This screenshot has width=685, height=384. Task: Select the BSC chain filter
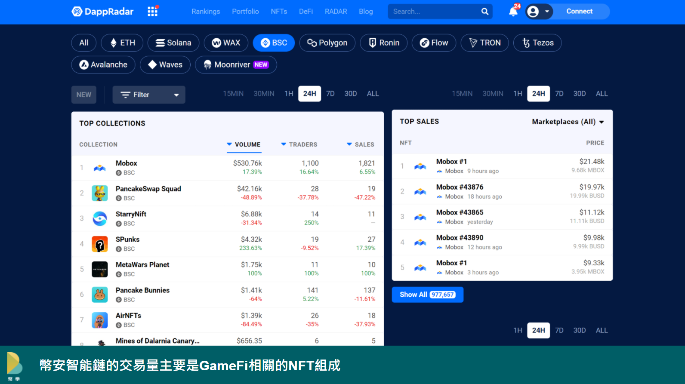click(274, 43)
